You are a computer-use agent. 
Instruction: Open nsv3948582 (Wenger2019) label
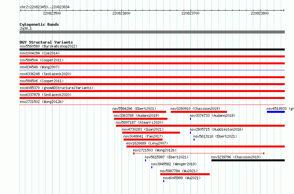pos(174,164)
